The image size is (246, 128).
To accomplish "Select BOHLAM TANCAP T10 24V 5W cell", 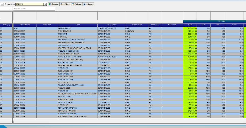I will click(78, 65).
